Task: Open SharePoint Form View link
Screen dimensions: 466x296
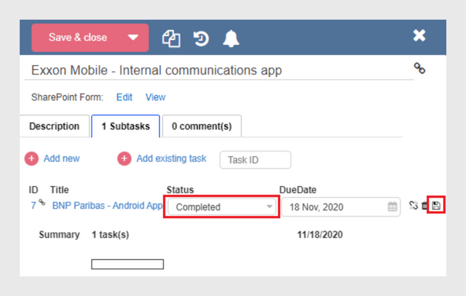Action: point(155,97)
